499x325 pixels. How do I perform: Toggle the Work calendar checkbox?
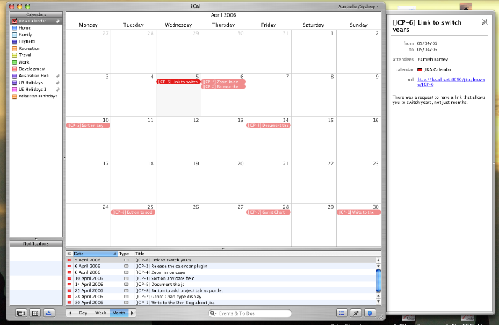coord(14,62)
